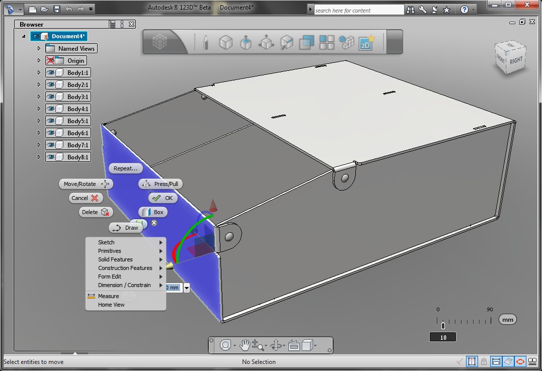This screenshot has height=371, width=542.
Task: Create a new document
Action: point(33,10)
